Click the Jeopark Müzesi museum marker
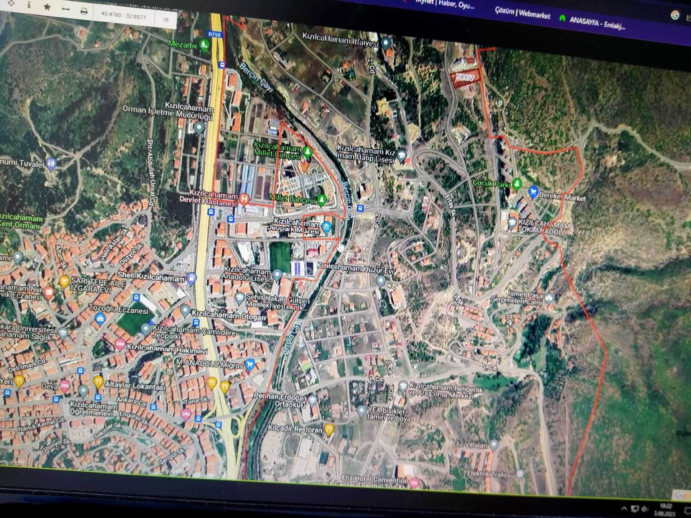Viewport: 691px width, 518px height. (x=326, y=227)
